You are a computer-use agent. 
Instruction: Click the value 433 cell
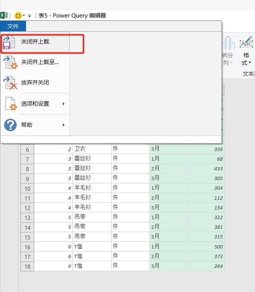coord(206,168)
